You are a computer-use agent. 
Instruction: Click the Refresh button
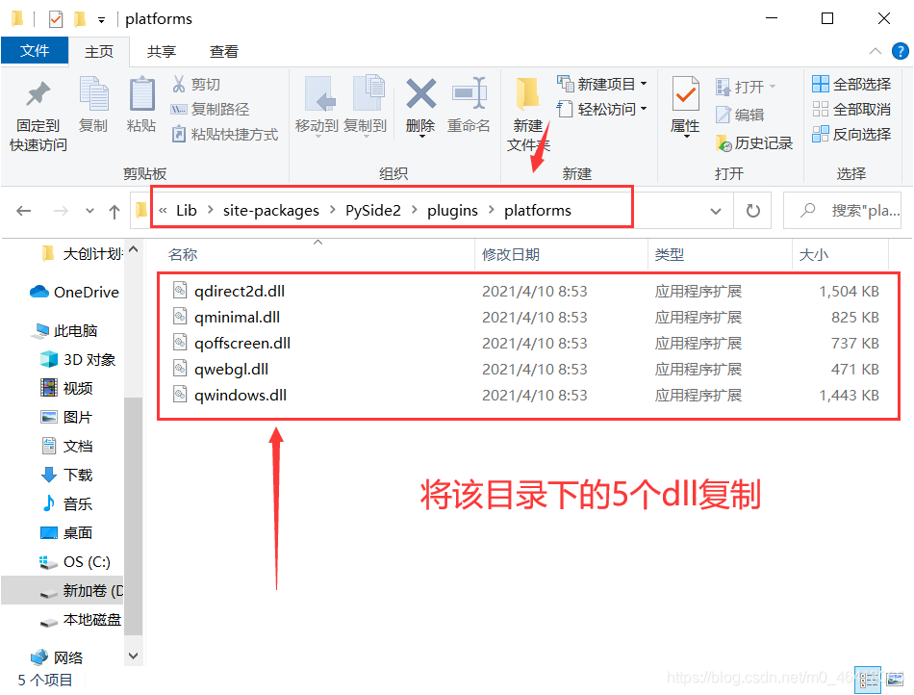[x=753, y=211]
